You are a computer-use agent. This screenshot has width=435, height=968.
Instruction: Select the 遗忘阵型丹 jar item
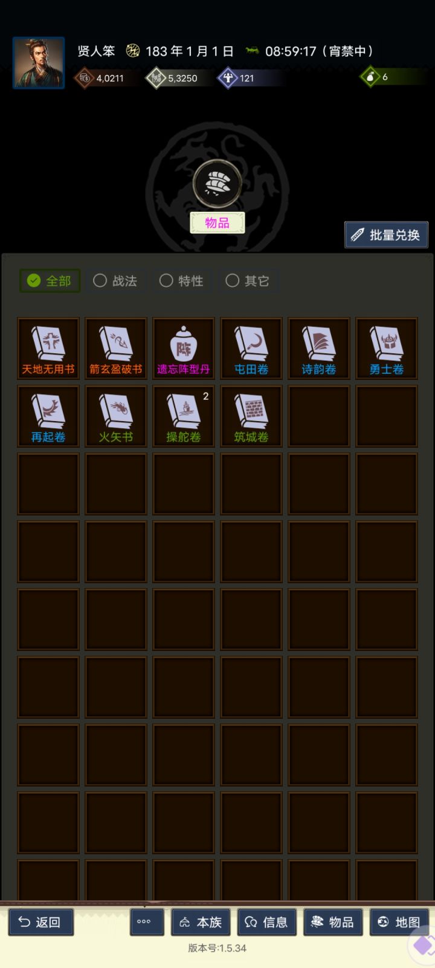(184, 348)
